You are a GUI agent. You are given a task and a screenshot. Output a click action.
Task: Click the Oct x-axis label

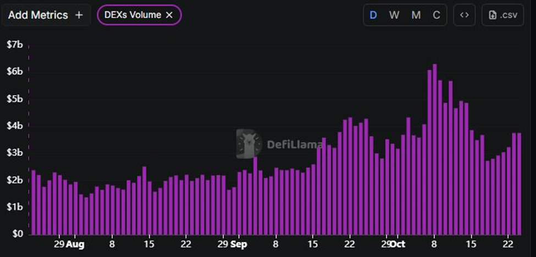pyautogui.click(x=397, y=245)
